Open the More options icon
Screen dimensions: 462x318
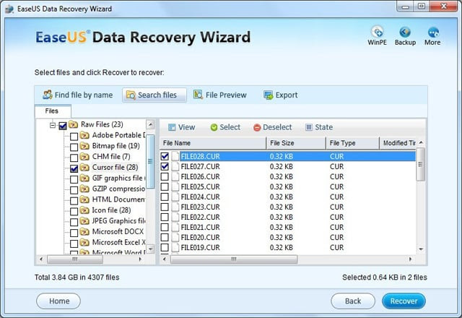(433, 32)
